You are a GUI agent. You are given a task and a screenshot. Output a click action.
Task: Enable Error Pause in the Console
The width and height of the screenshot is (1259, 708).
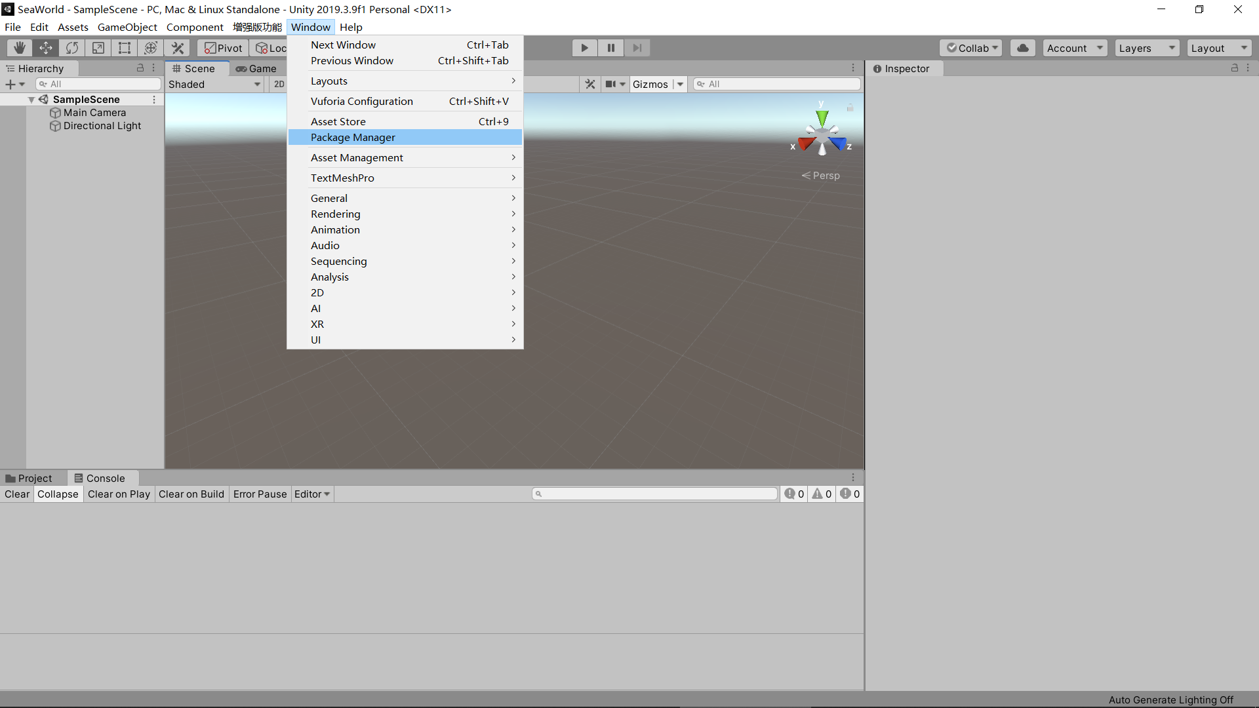(260, 494)
